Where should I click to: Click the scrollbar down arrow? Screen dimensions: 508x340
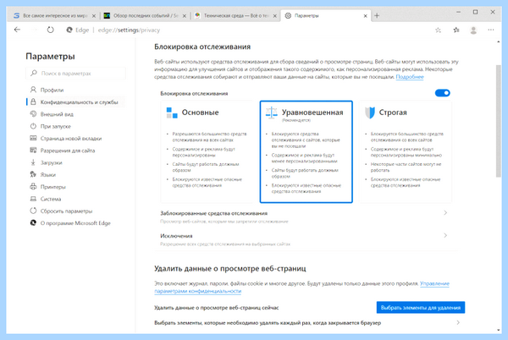coord(499,330)
